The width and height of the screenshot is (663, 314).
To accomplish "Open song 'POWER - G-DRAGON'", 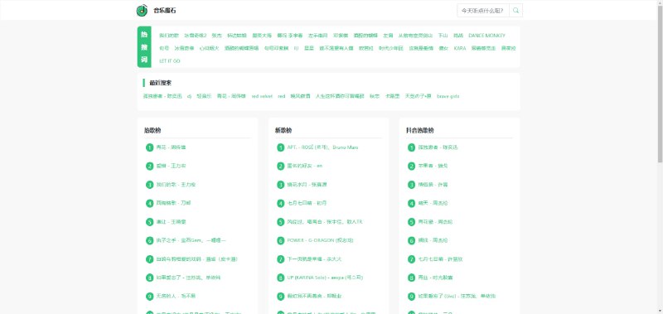I will (x=320, y=240).
